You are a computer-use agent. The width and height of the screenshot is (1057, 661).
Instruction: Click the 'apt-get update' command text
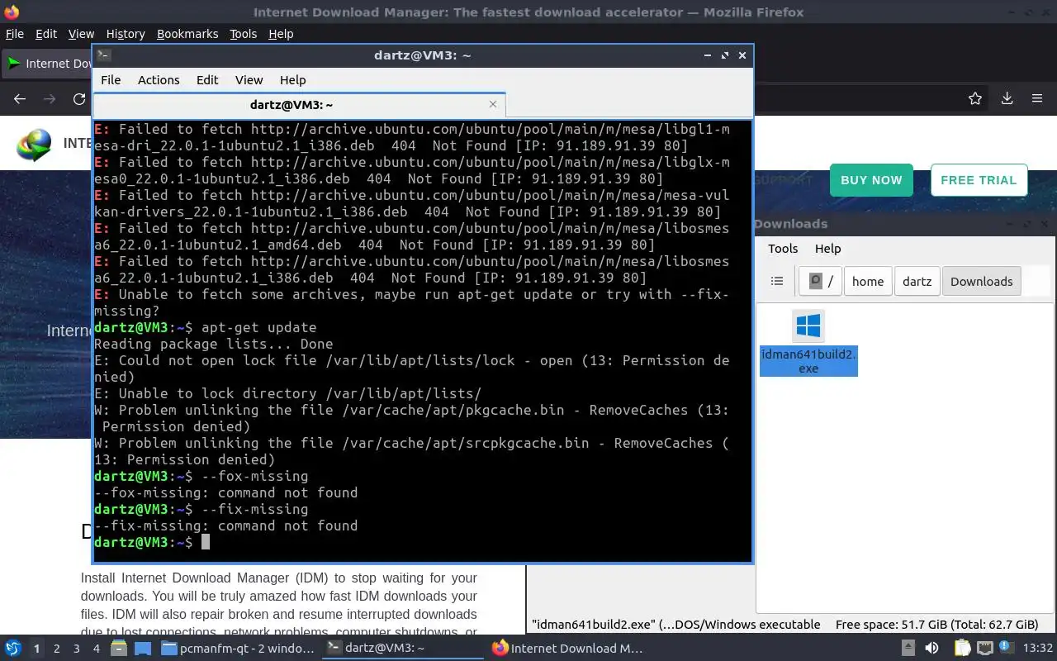tap(258, 327)
